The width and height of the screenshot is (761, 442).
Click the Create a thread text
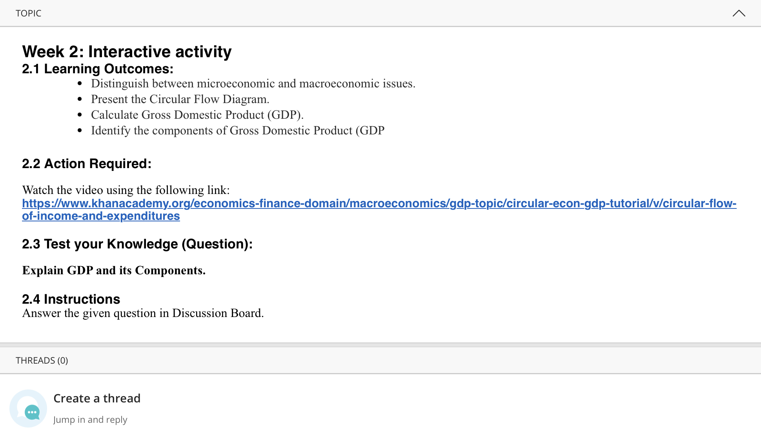[97, 398]
